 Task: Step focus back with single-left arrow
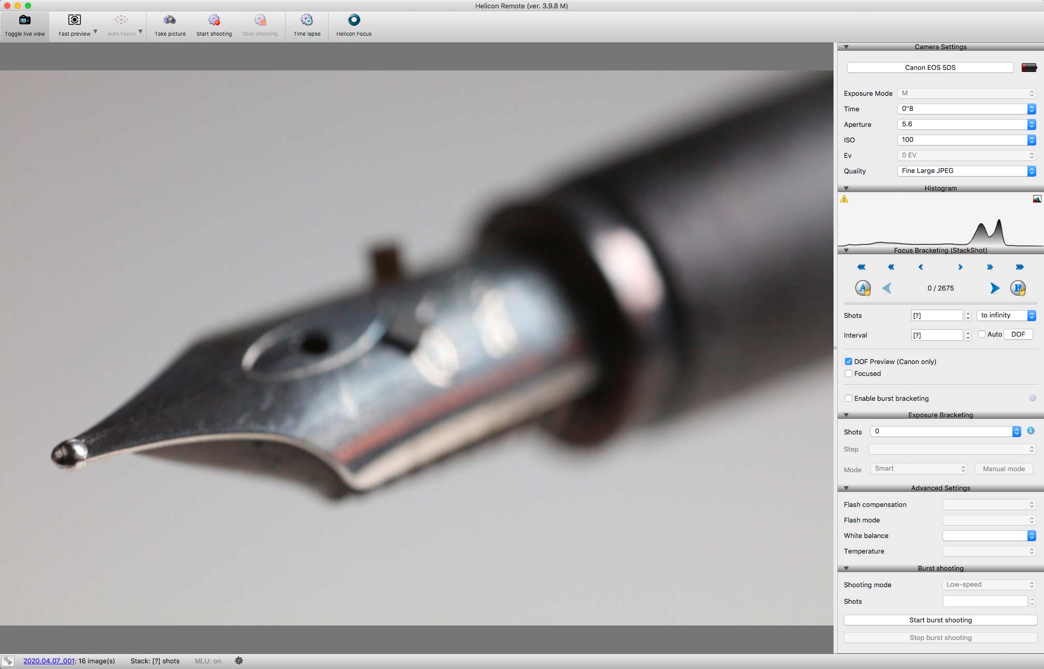(921, 267)
